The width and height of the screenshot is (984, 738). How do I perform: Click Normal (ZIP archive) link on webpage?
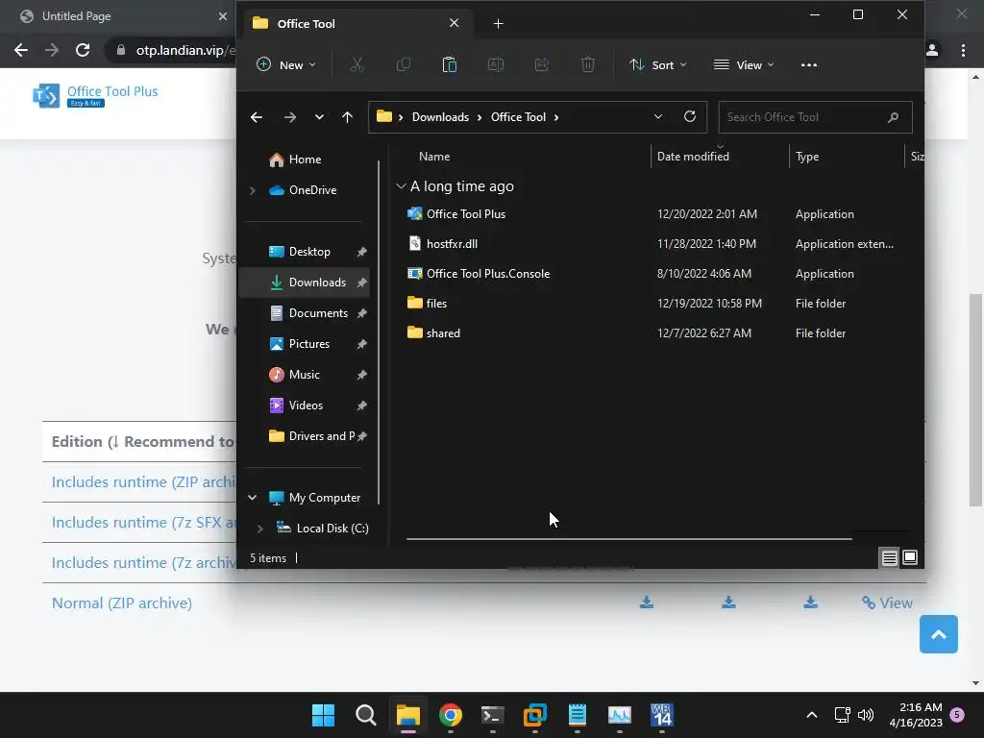pos(122,603)
